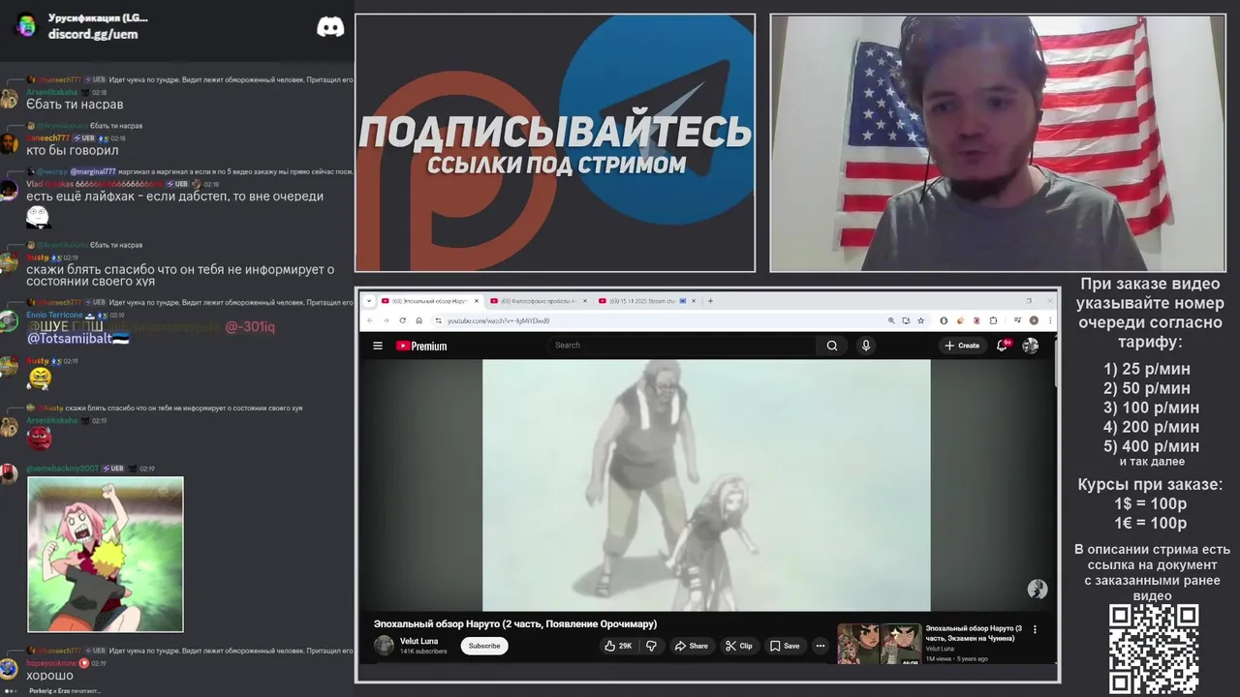Viewport: 1240px width, 697px height.
Task: Click the Naruto video player frame
Action: point(706,485)
